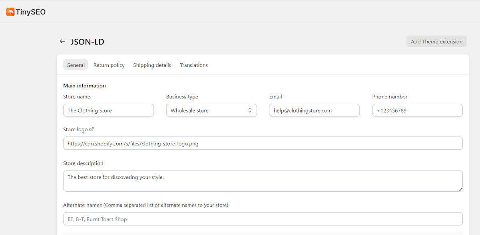Click the Store description resize handle
The height and width of the screenshot is (235, 480).
[460, 189]
